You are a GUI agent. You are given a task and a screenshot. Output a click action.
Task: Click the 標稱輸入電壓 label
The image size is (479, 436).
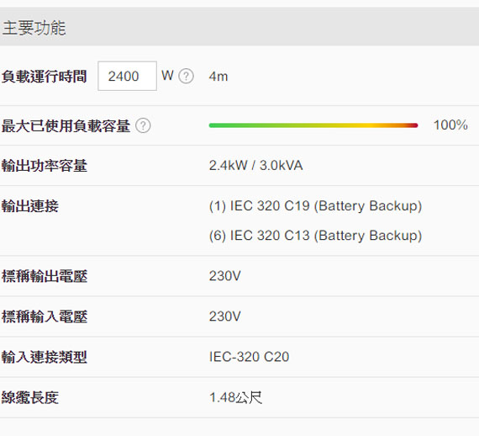[x=45, y=316]
